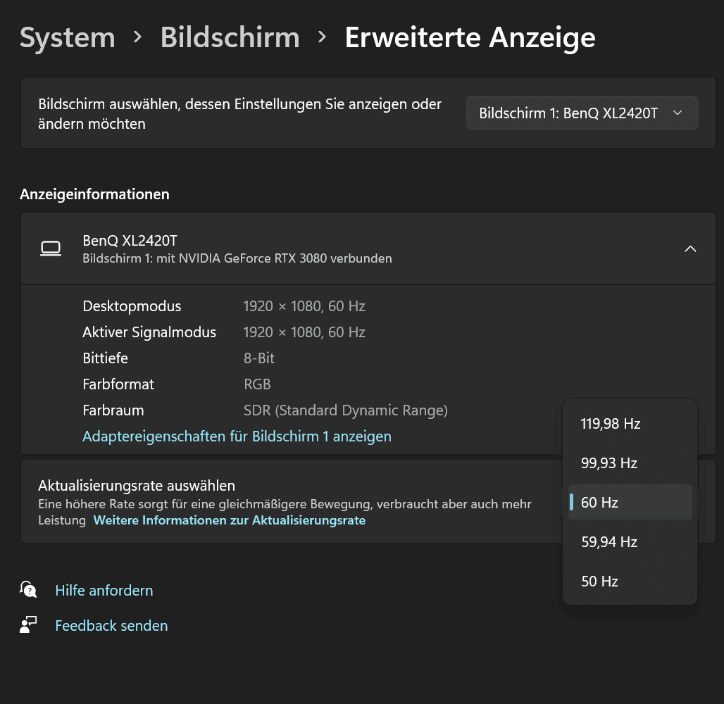Select 50 Hz refresh rate

click(630, 582)
